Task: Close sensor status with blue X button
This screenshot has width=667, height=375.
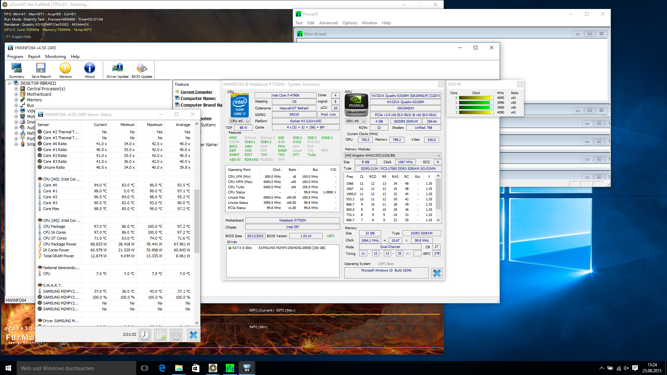Action: click(193, 335)
